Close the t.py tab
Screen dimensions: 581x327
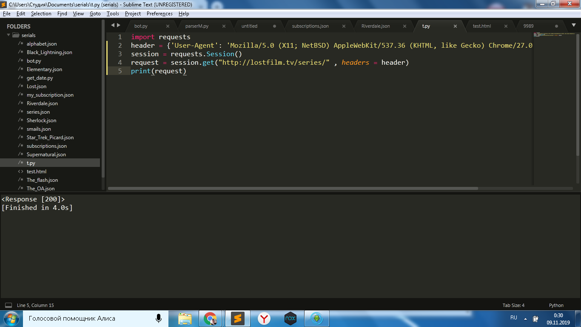[x=455, y=26]
